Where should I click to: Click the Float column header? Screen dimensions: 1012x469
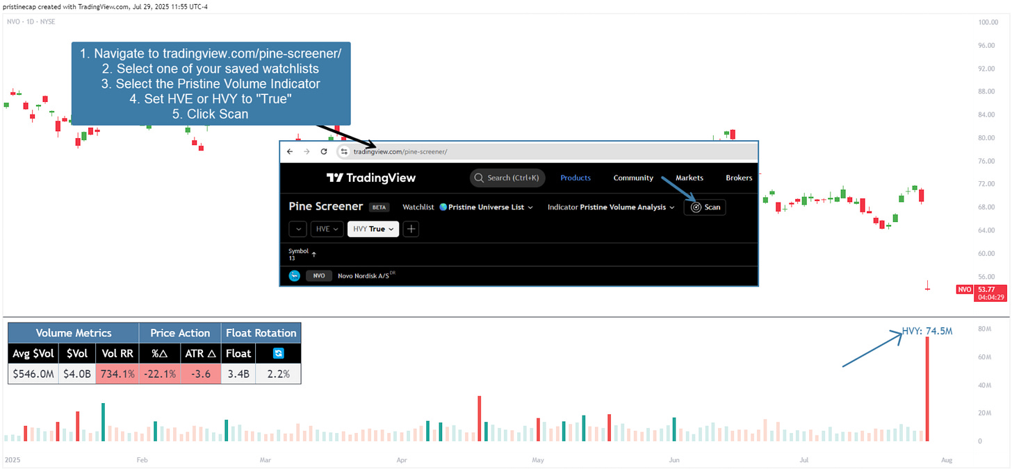pyautogui.click(x=238, y=353)
